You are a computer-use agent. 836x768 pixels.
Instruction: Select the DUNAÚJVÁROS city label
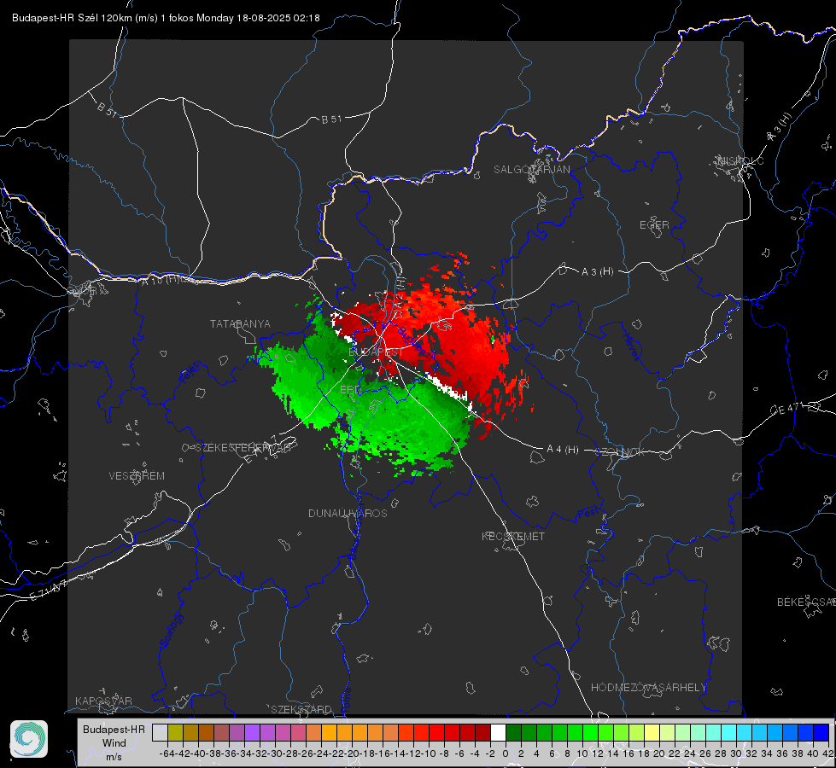[x=348, y=513]
